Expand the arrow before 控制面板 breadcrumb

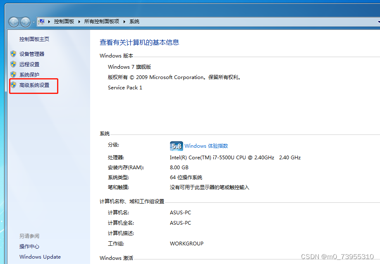coord(49,22)
